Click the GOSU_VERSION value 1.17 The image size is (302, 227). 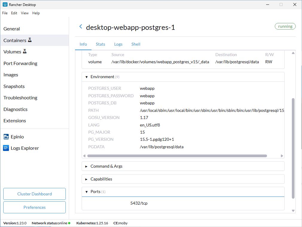144,118
